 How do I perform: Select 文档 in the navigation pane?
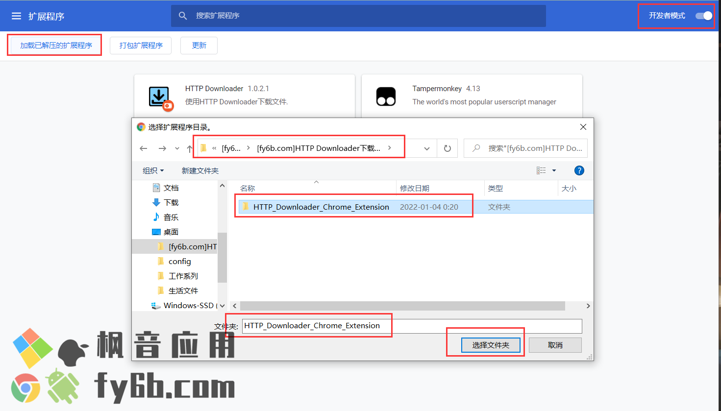171,188
